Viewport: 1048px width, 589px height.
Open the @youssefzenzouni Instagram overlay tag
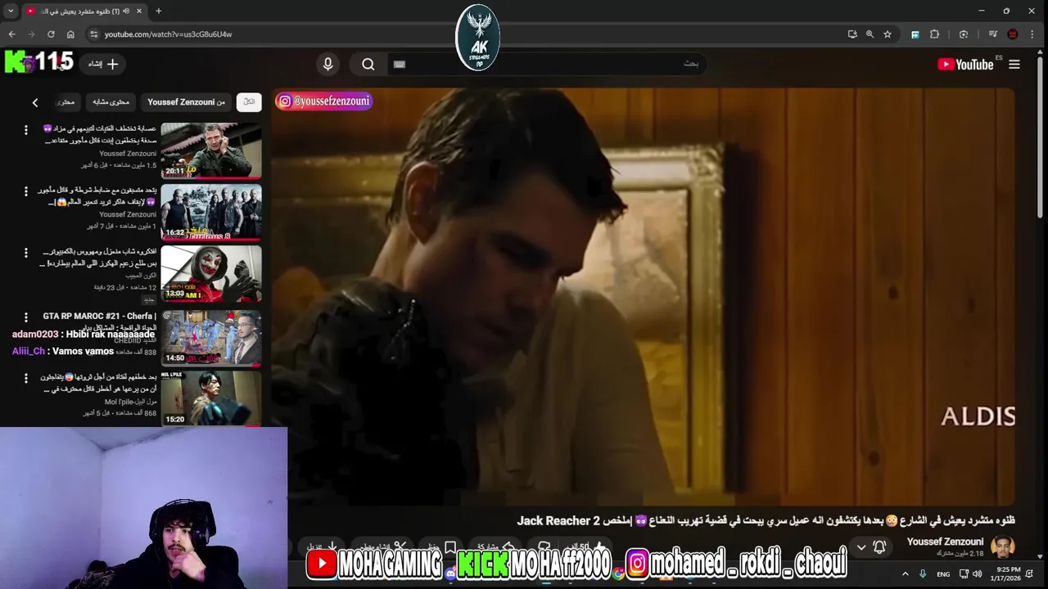pos(324,101)
